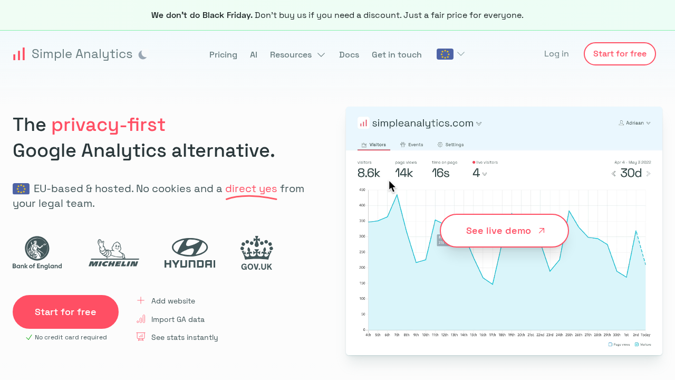Expand the Resources dropdown
This screenshot has height=380, width=675.
coord(298,54)
